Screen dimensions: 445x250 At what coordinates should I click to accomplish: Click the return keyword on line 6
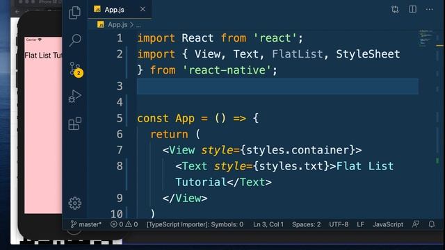pyautogui.click(x=169, y=134)
